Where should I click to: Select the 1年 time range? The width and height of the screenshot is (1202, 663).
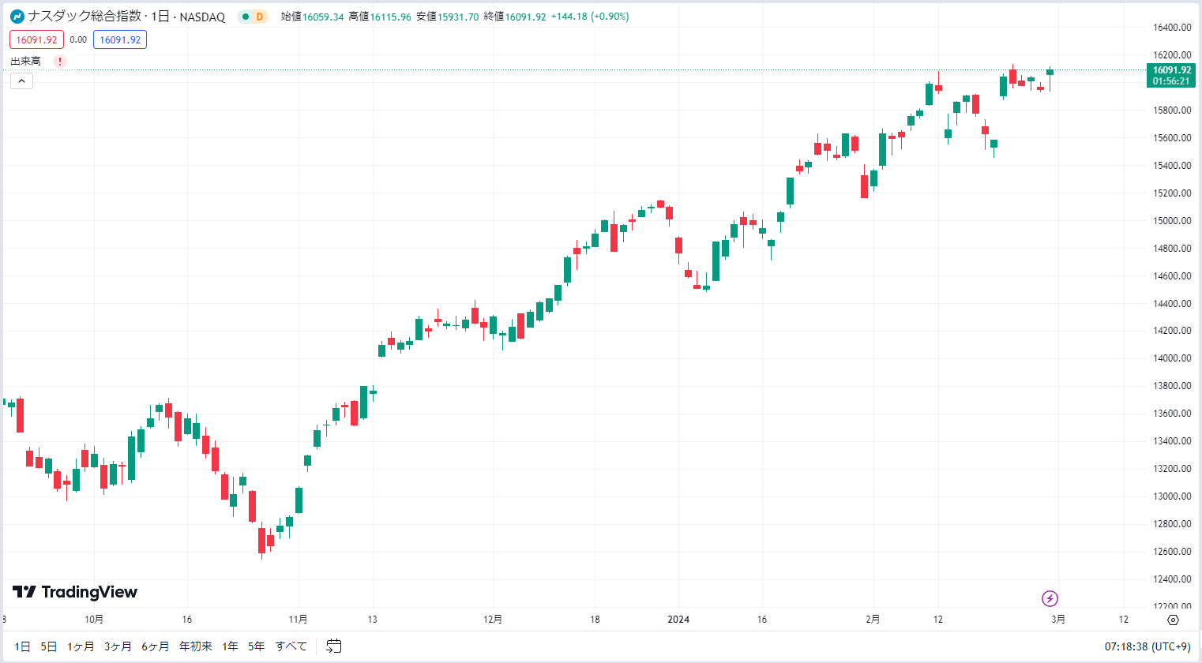coord(230,646)
